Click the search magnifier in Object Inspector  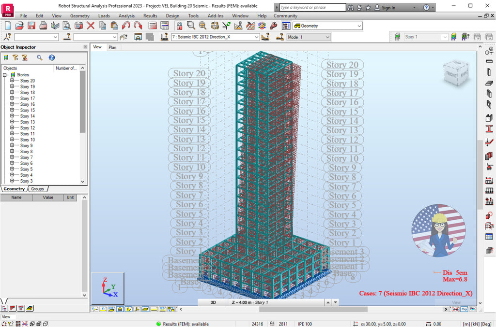click(x=39, y=57)
